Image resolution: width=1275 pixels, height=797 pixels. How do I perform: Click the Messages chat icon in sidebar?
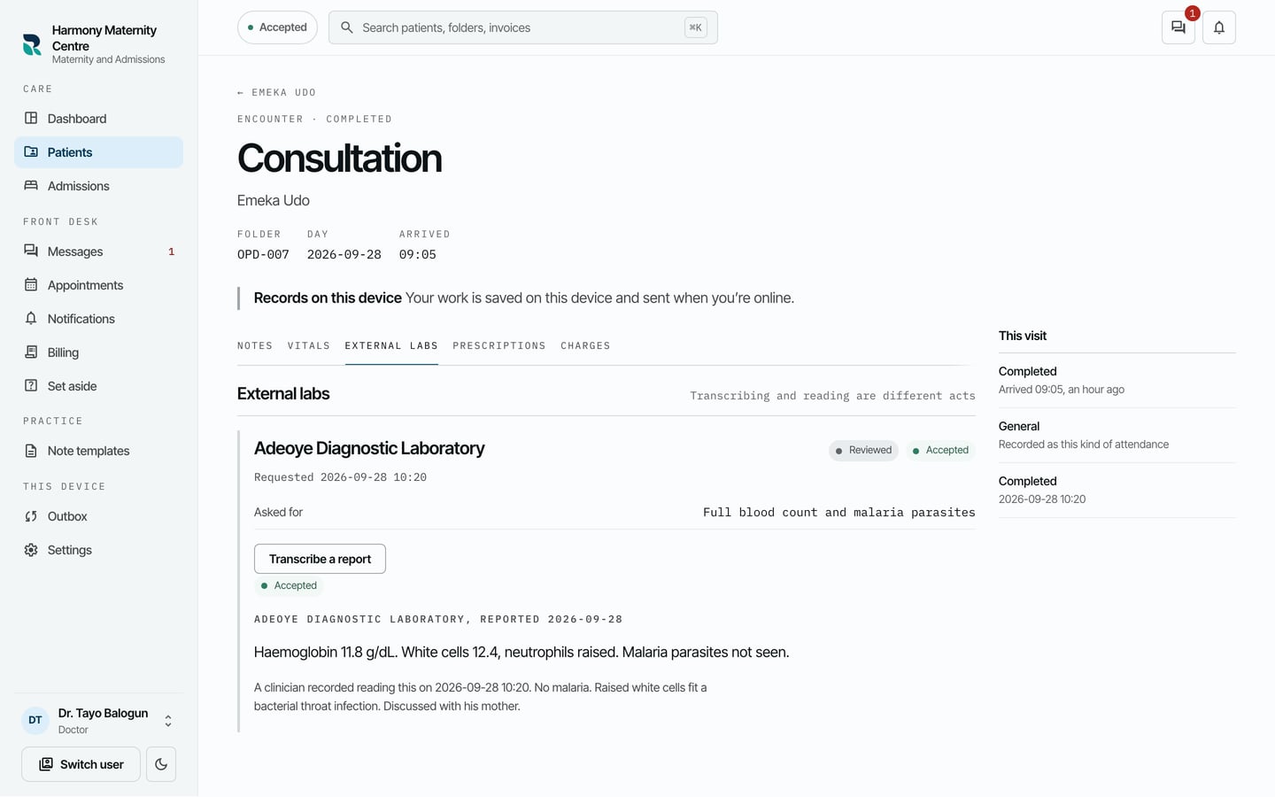(x=31, y=251)
